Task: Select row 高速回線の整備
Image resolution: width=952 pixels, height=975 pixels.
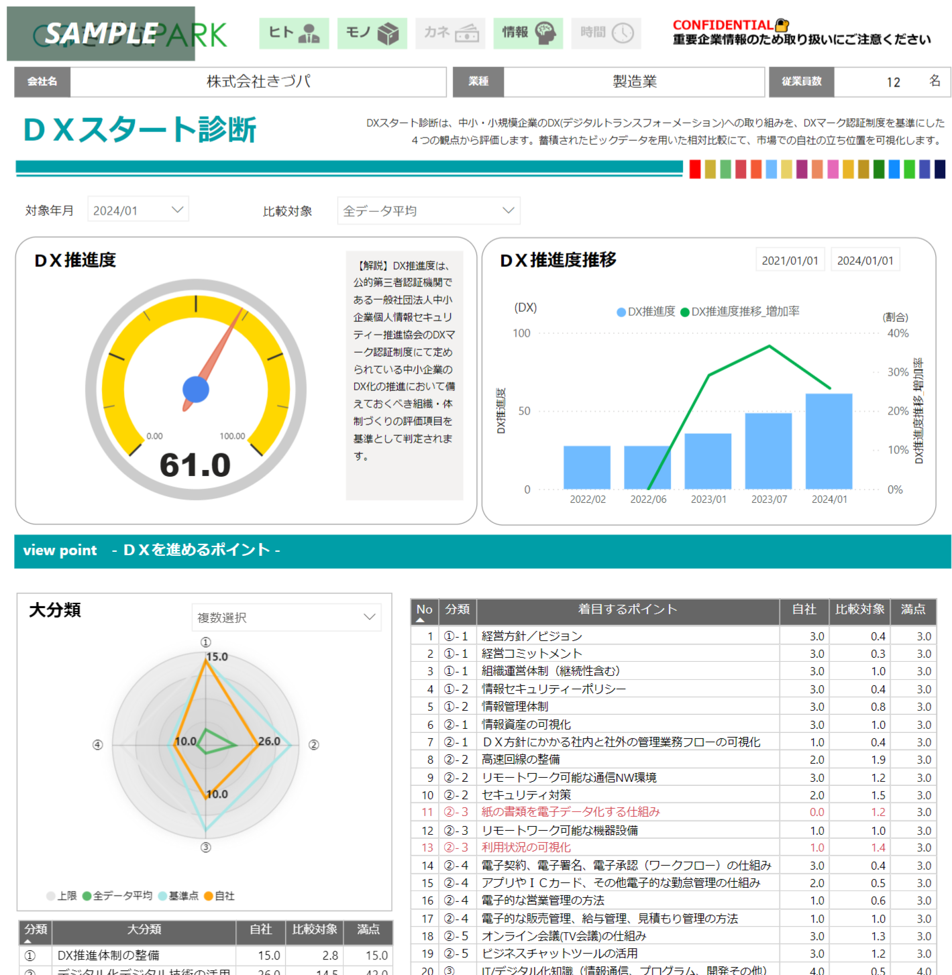Action: (674, 760)
